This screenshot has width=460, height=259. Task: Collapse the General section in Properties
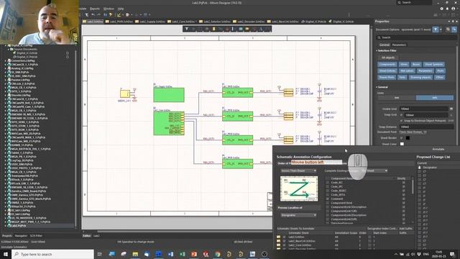point(377,87)
